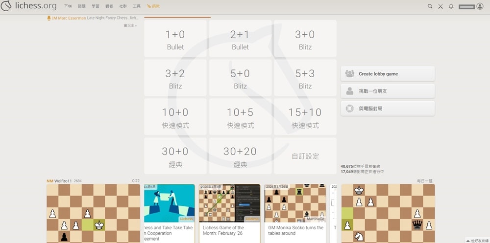Click the lichess knight logo

coord(6,5)
